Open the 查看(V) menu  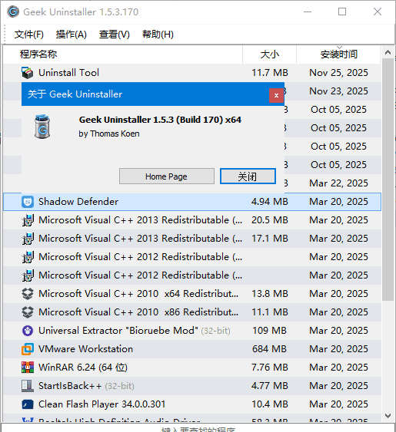pos(115,35)
